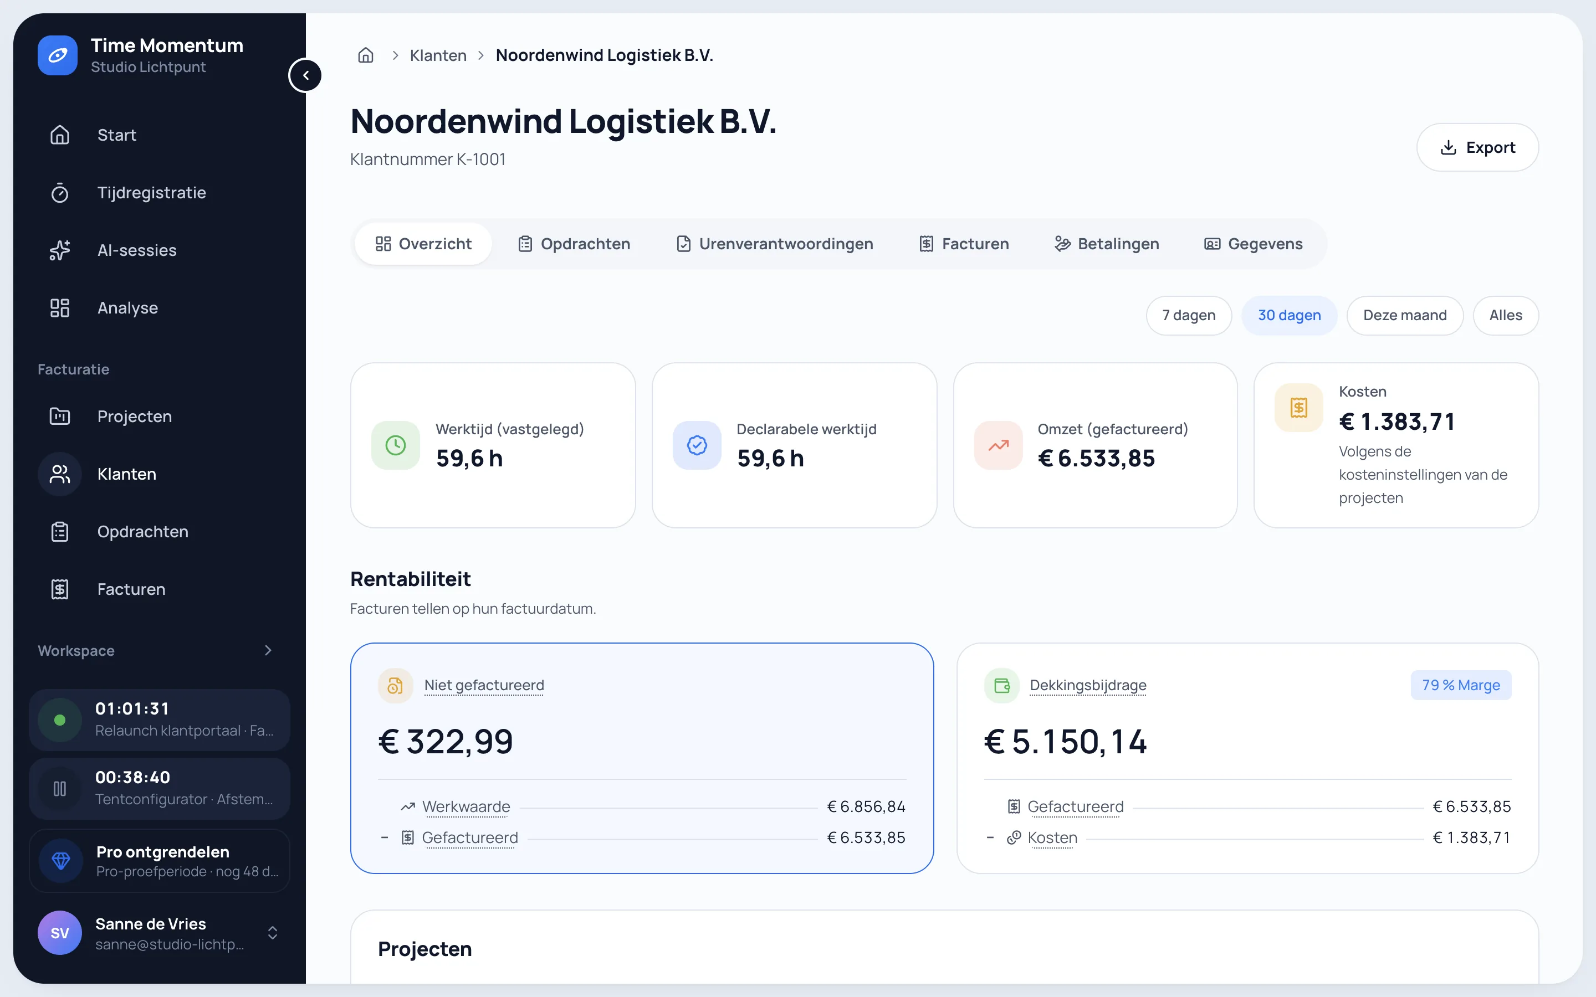Click the Export button
The image size is (1596, 997).
[x=1477, y=148]
